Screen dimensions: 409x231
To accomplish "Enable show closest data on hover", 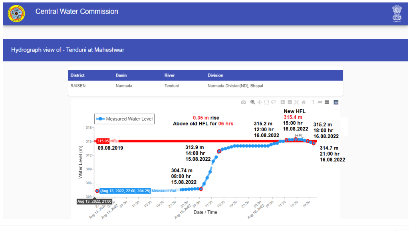I will (x=320, y=102).
